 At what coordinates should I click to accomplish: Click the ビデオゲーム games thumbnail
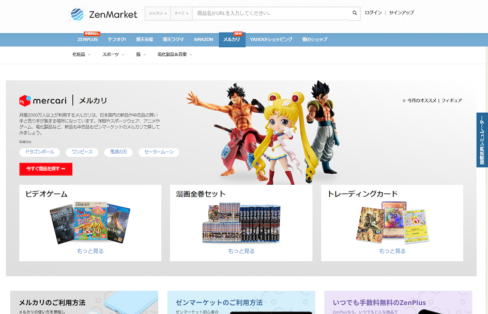click(90, 223)
